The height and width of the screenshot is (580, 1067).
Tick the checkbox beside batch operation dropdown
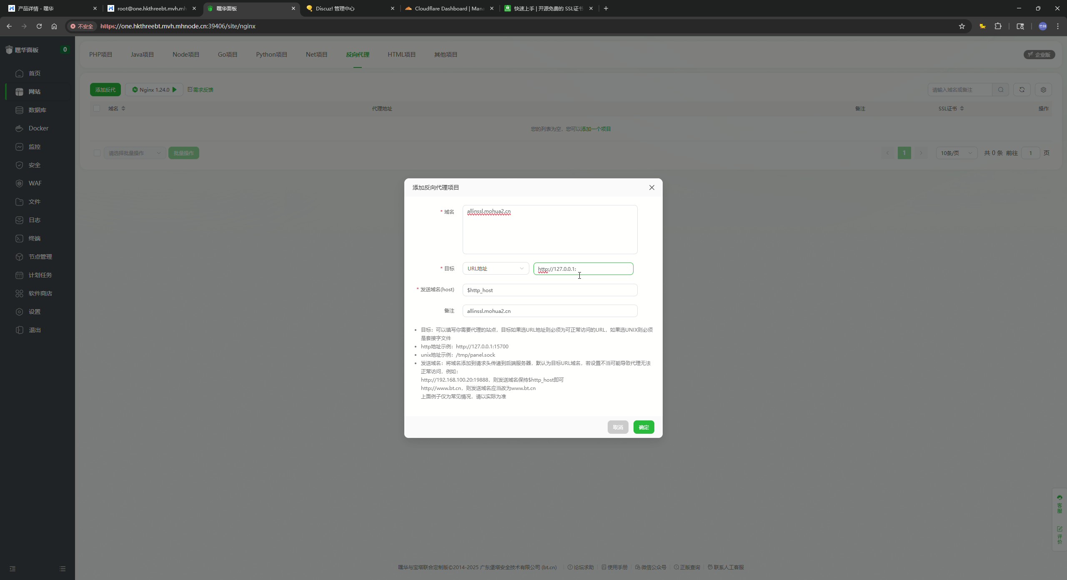pos(97,153)
